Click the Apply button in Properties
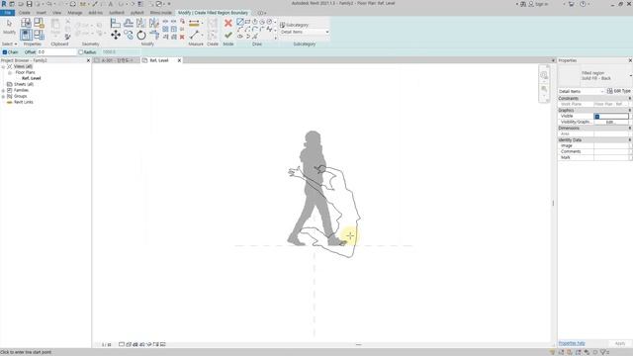 point(620,343)
